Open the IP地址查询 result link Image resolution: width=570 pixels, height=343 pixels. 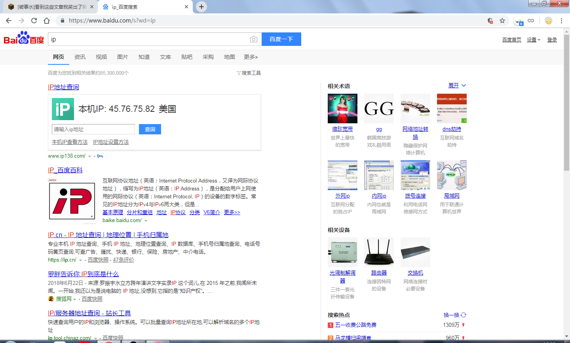[63, 87]
